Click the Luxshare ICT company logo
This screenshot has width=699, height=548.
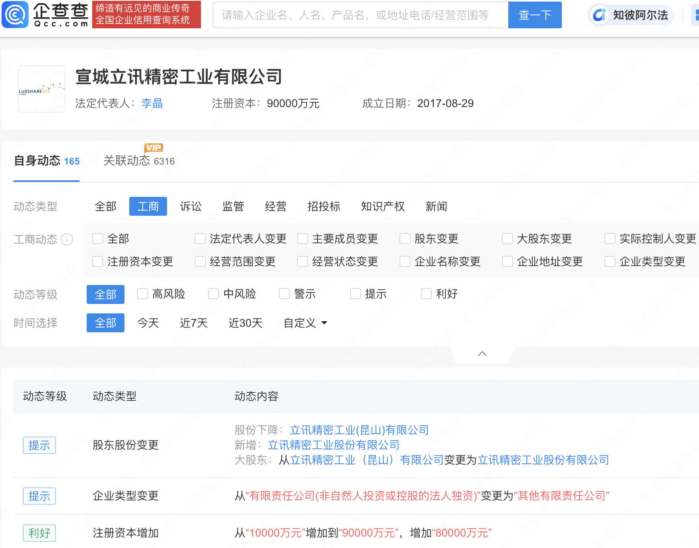(x=42, y=89)
